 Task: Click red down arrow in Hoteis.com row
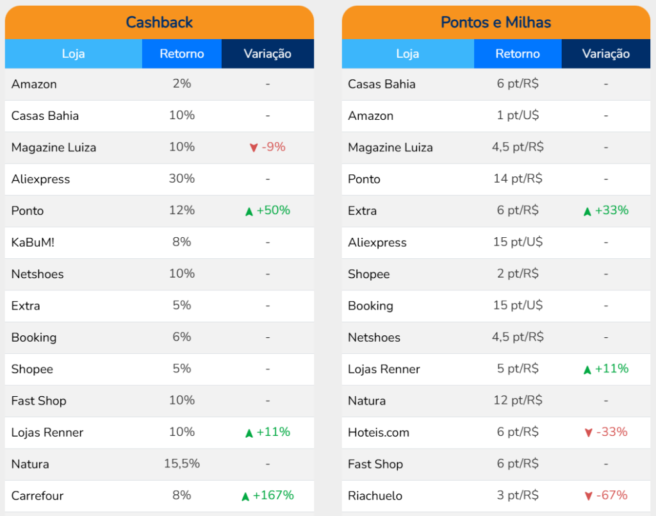click(589, 433)
